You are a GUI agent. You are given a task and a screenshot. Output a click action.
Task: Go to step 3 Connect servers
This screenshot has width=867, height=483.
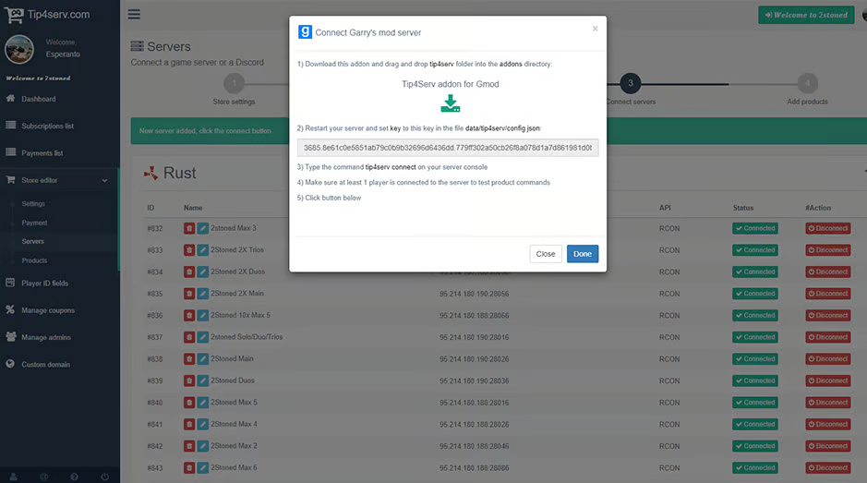[x=631, y=83]
